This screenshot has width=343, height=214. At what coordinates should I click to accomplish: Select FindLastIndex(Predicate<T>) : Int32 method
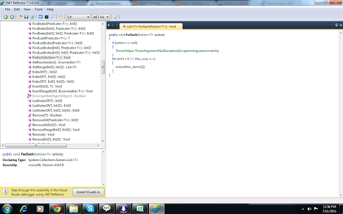pyautogui.click(x=57, y=43)
